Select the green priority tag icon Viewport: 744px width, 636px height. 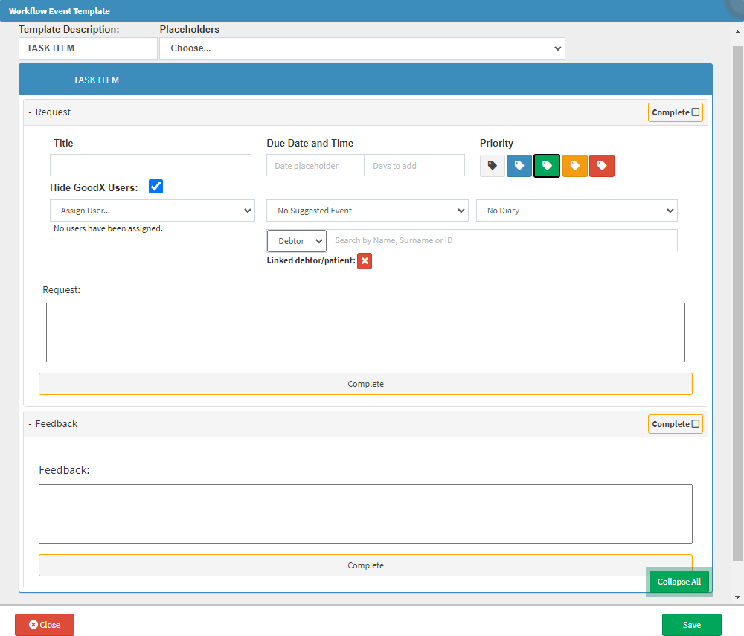[x=547, y=166]
